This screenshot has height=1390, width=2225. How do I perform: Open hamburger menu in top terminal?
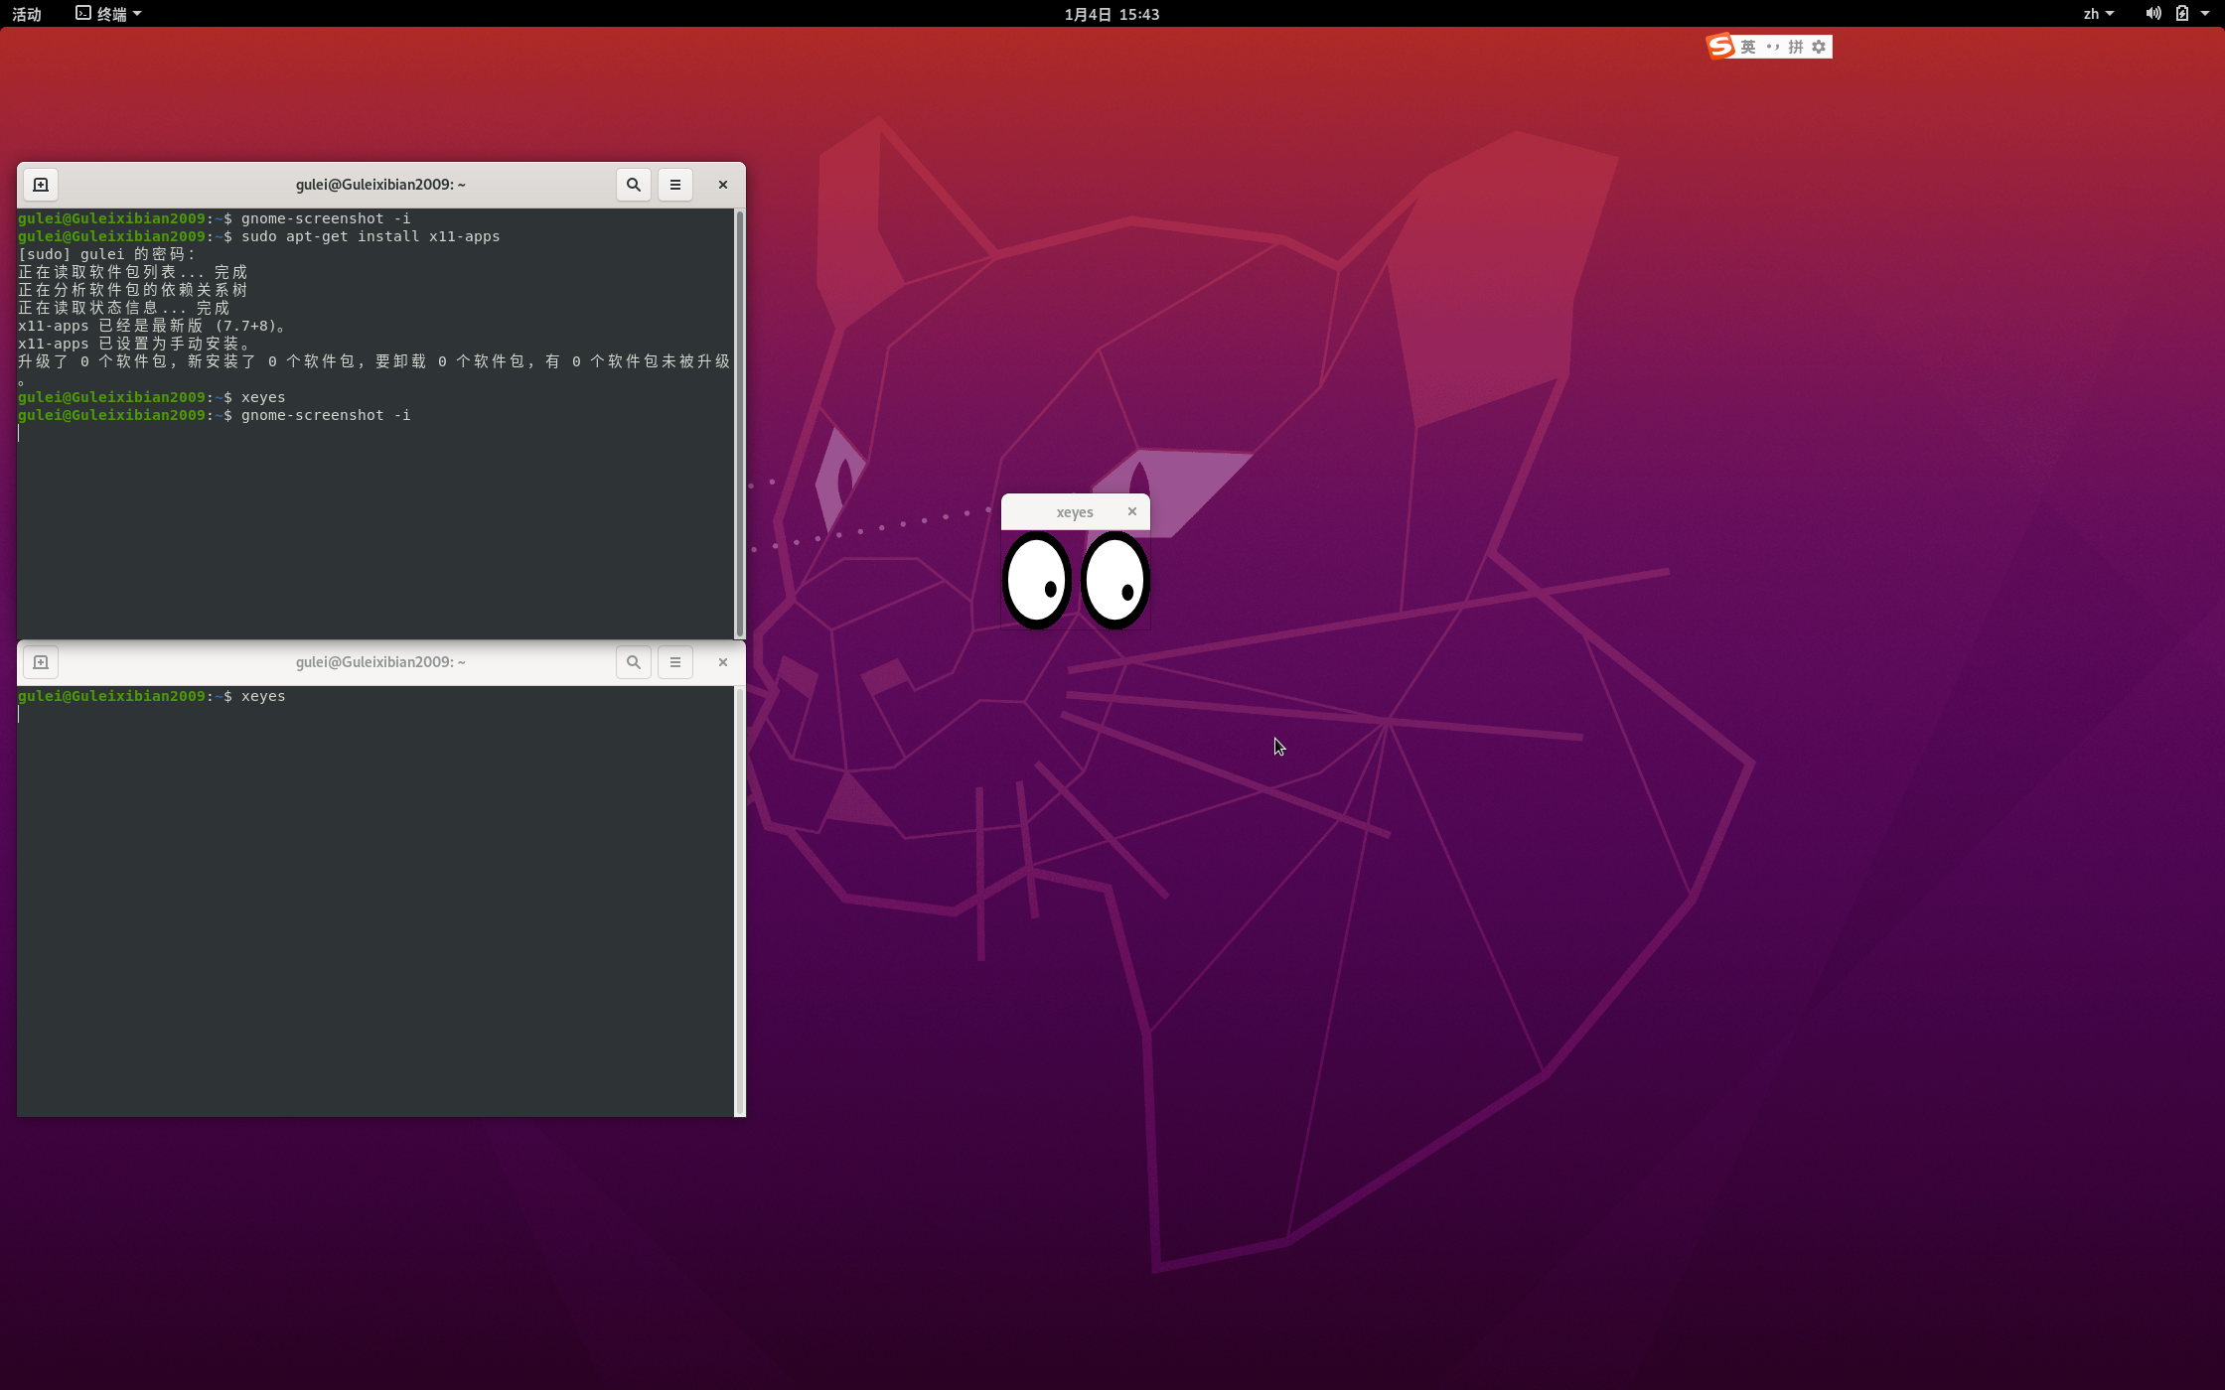(x=674, y=185)
